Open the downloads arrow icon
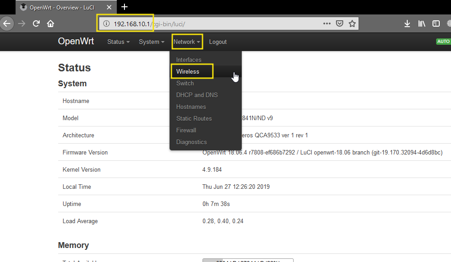The width and height of the screenshot is (451, 262). 407,23
